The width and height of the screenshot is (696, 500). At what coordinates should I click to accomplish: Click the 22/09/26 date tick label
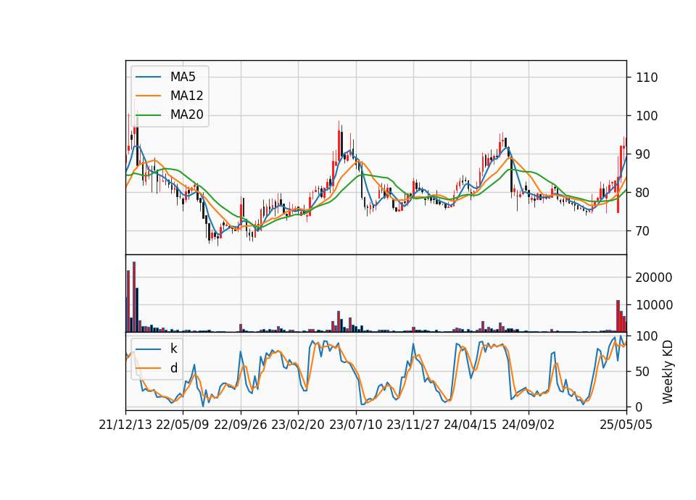241,425
